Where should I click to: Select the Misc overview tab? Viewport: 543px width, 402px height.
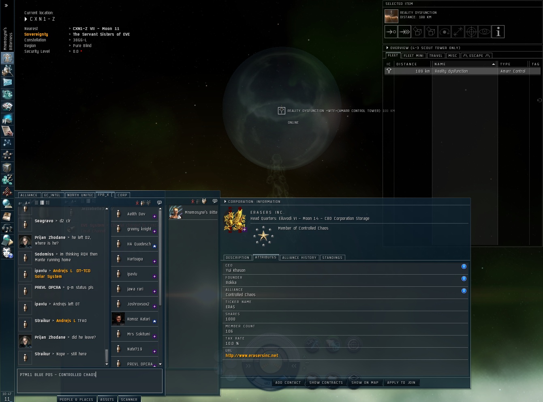click(453, 56)
